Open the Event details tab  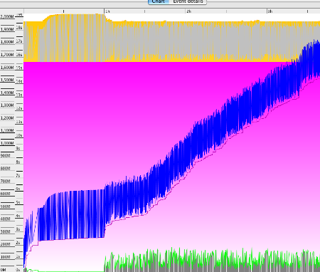[188, 1]
